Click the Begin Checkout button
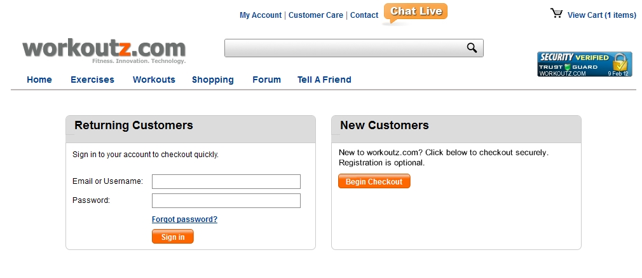 pos(374,181)
